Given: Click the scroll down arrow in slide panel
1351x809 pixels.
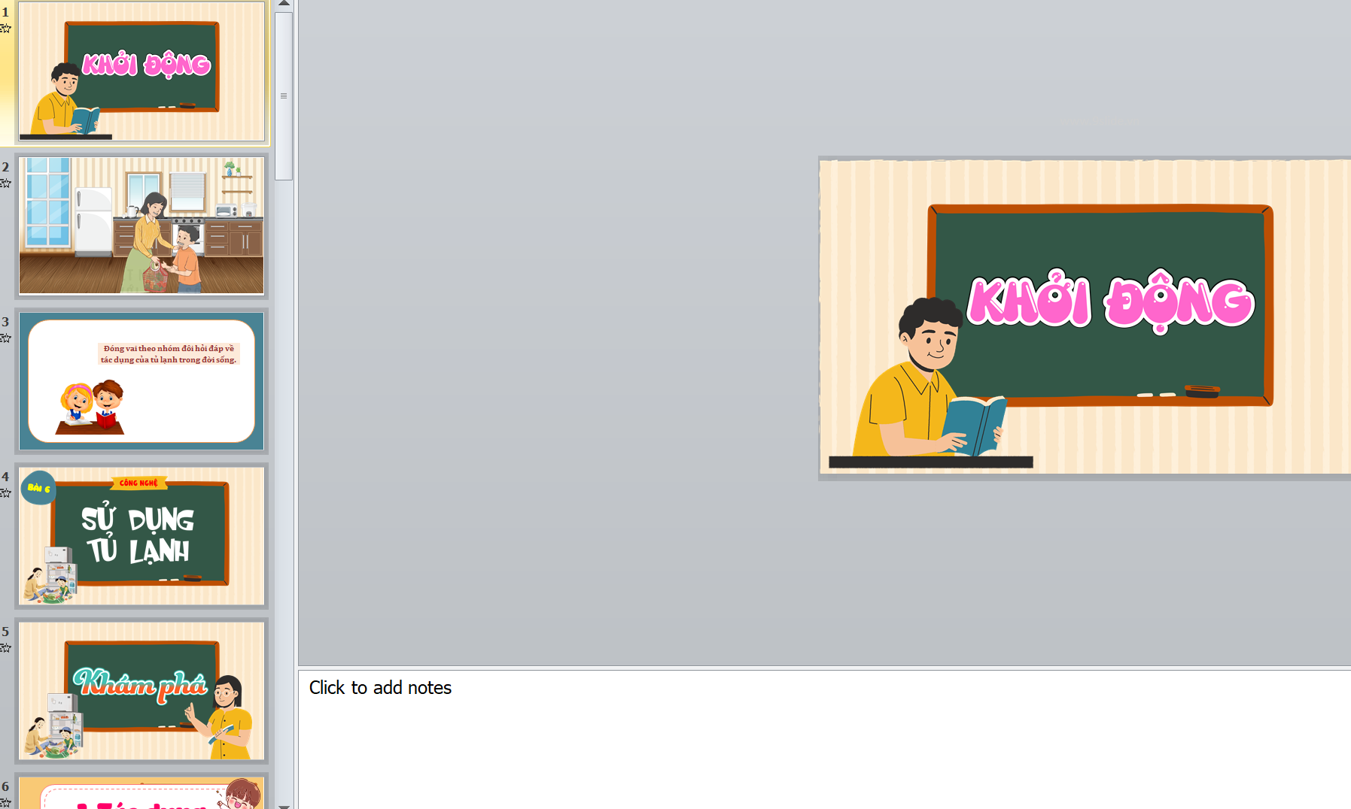Looking at the screenshot, I should pyautogui.click(x=284, y=804).
